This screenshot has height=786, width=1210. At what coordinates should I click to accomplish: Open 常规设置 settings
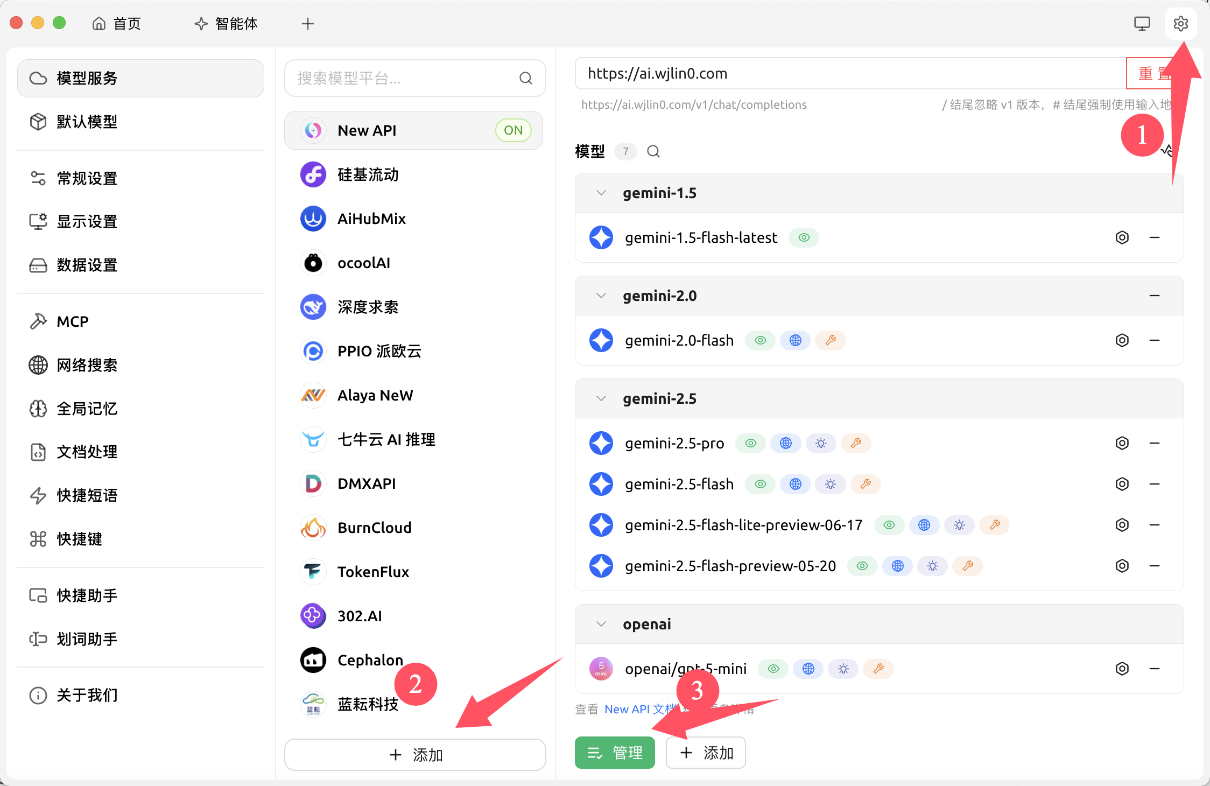pos(140,178)
